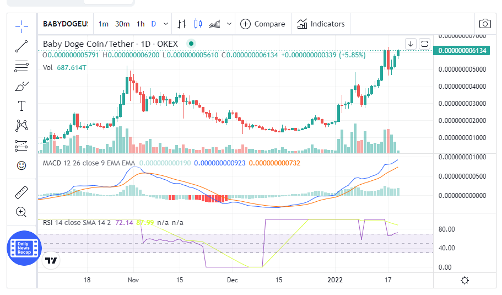Click the current price label 0.000000006134
502x295 pixels.
point(461,51)
